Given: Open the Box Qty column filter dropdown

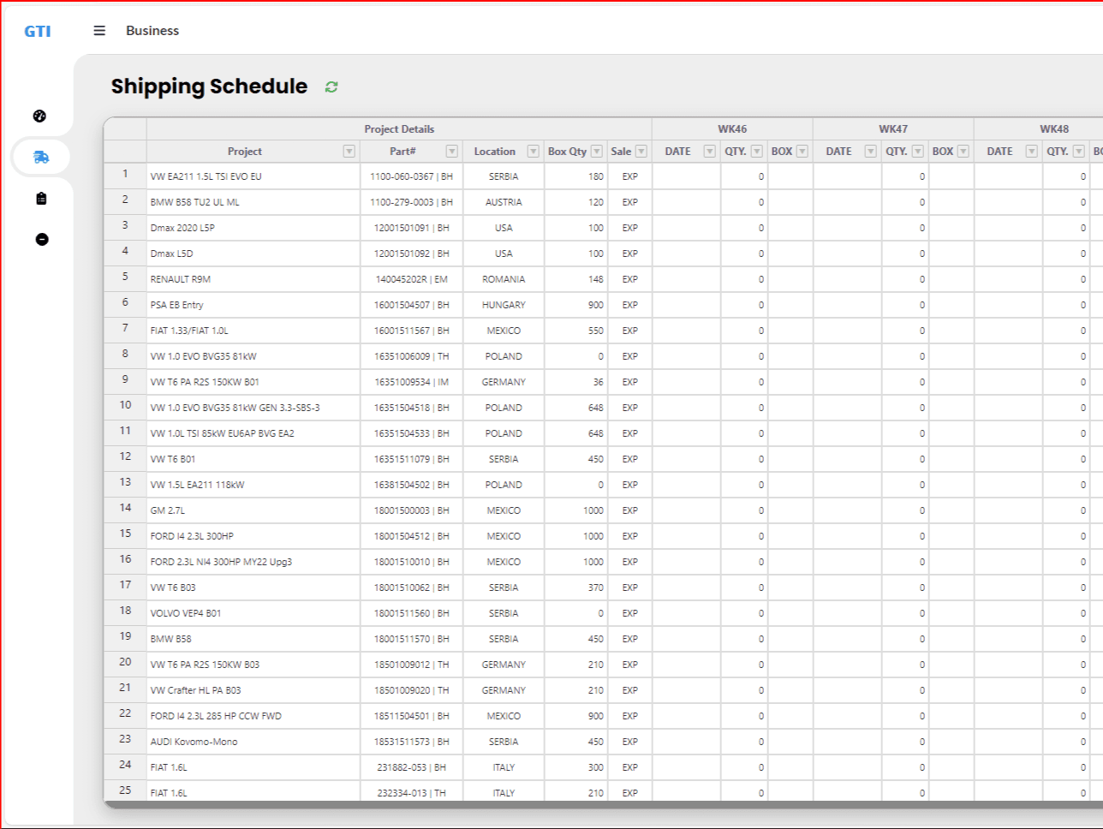Looking at the screenshot, I should pyautogui.click(x=597, y=152).
